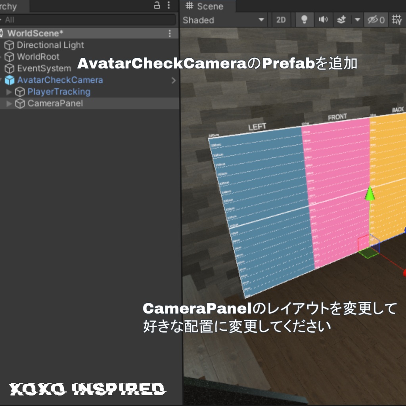
Task: Click the All search filter field
Action: tap(89, 19)
